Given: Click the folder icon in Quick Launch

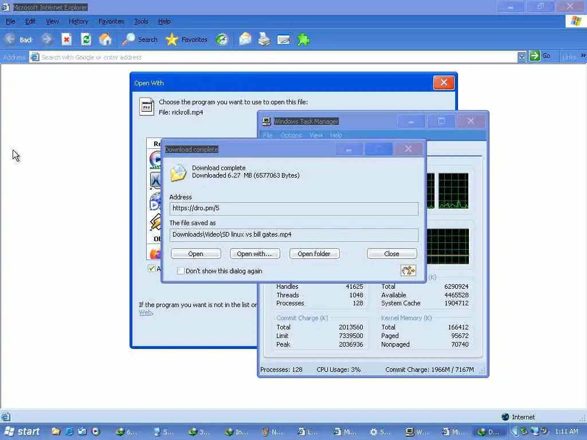Looking at the screenshot, I should click(x=56, y=431).
